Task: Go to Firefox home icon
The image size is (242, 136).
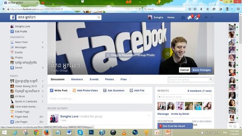Action: click(x=208, y=9)
